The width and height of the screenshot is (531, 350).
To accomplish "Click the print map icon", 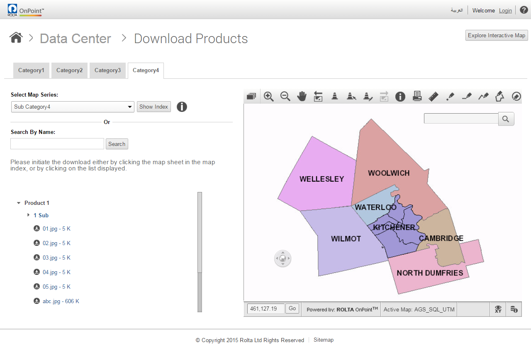I will click(417, 97).
